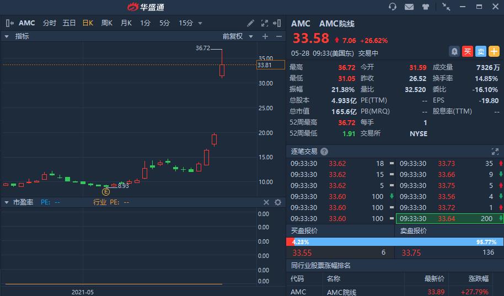Toggle the right panel collapse icon

coord(277,23)
